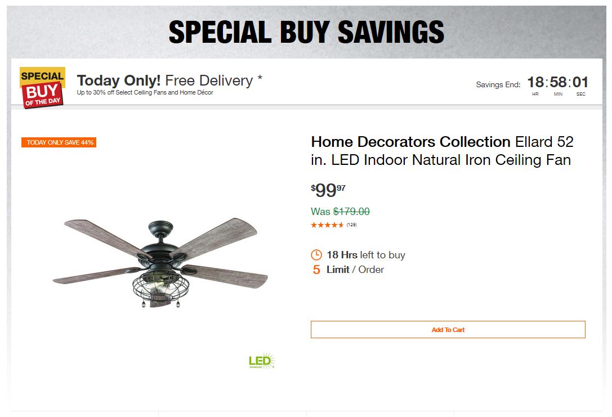Click the minutes value in the countdown timer
Viewport: 612px width, 417px height.
point(558,83)
